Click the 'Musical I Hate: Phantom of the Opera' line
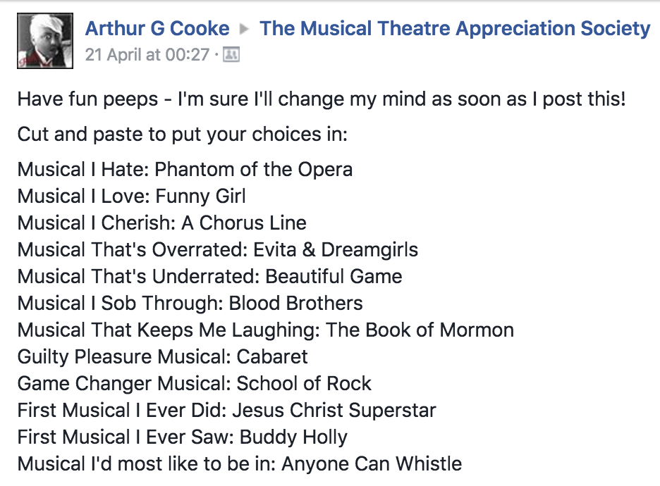660x486 pixels. (185, 170)
